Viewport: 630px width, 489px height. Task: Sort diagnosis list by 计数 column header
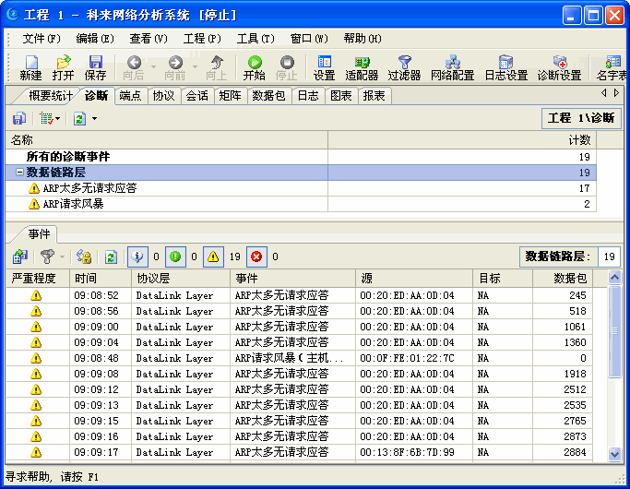pyautogui.click(x=462, y=140)
